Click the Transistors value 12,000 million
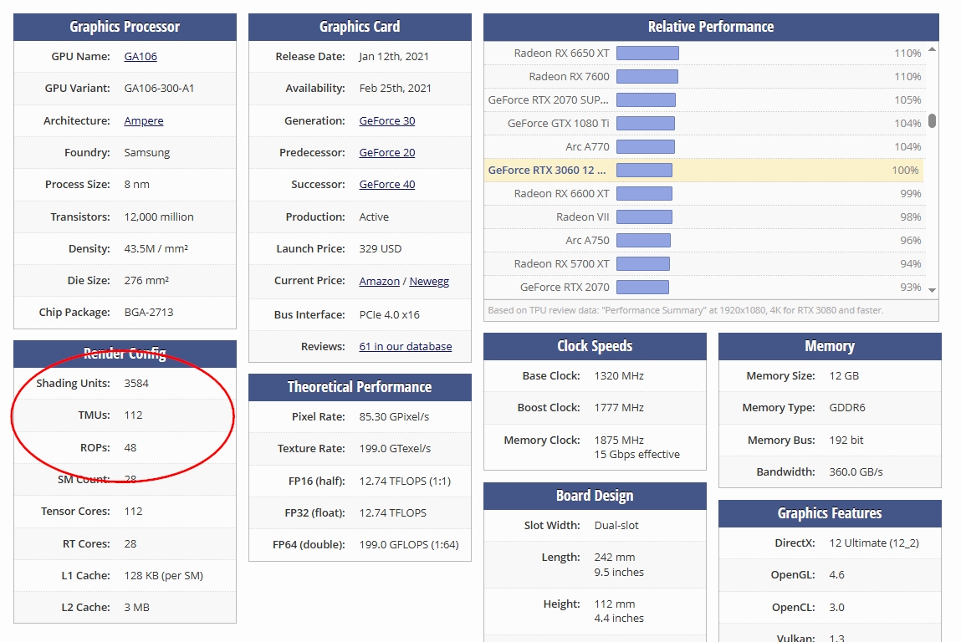 coord(159,217)
